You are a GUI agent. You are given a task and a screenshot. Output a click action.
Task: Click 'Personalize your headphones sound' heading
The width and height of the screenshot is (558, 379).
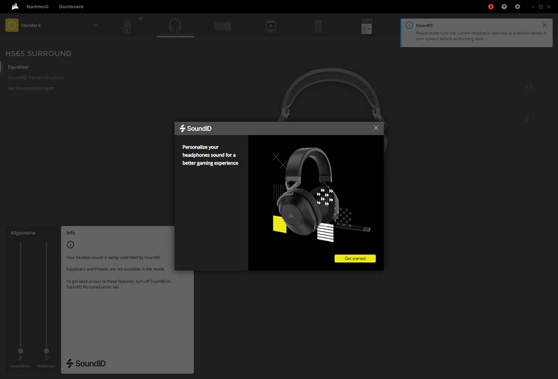click(210, 155)
